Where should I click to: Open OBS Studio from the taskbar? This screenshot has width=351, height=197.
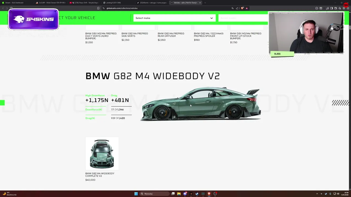[x=215, y=194]
